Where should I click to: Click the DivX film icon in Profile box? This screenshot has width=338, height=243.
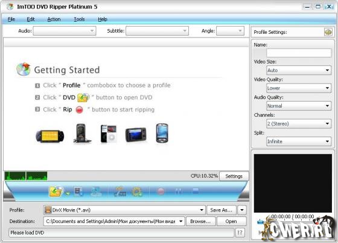click(48, 210)
